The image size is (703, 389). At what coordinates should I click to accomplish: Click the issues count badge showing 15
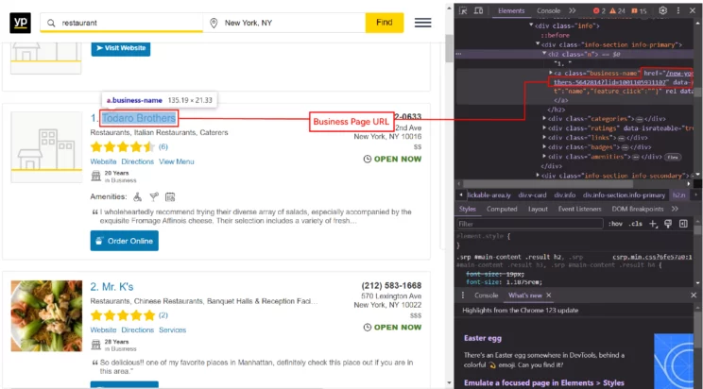pos(639,10)
